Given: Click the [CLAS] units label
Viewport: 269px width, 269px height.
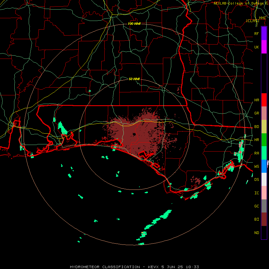Looking at the screenshot, I should [x=253, y=21].
